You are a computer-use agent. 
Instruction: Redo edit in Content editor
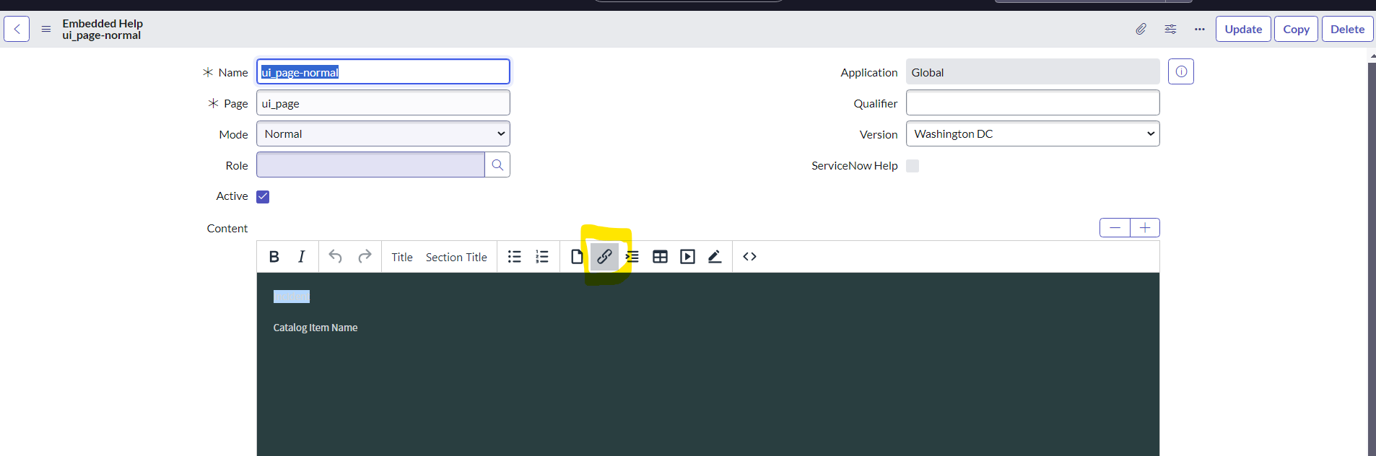click(365, 257)
